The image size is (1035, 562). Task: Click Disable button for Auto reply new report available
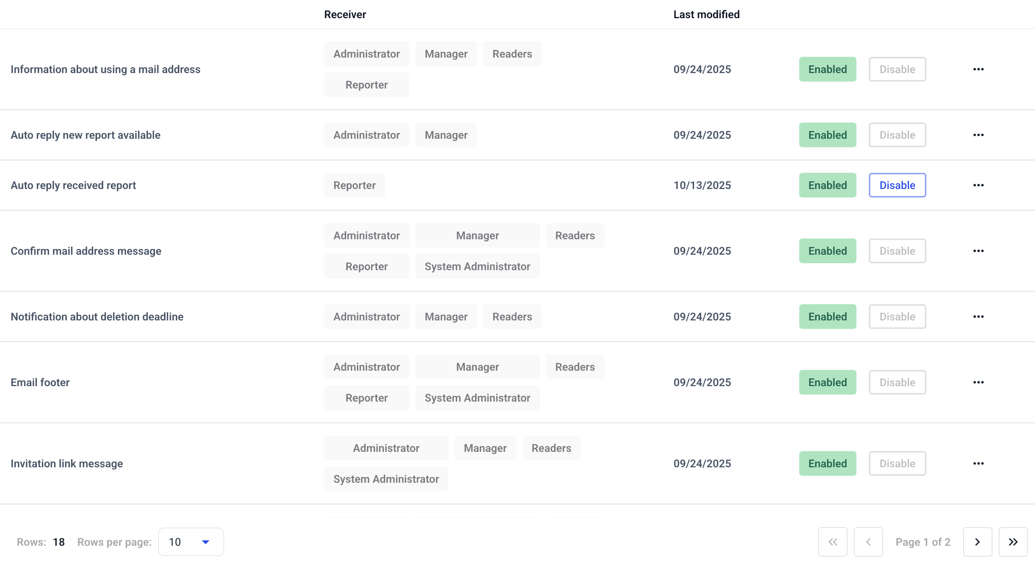(x=897, y=135)
